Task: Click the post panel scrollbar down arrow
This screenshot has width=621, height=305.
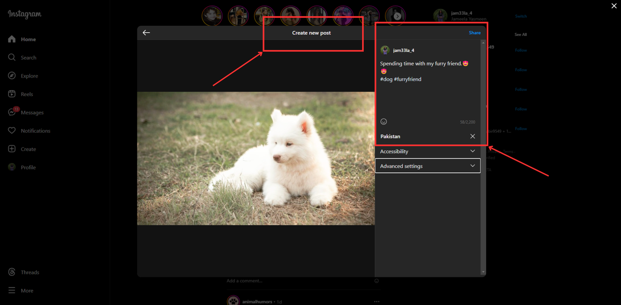Action: [x=483, y=272]
